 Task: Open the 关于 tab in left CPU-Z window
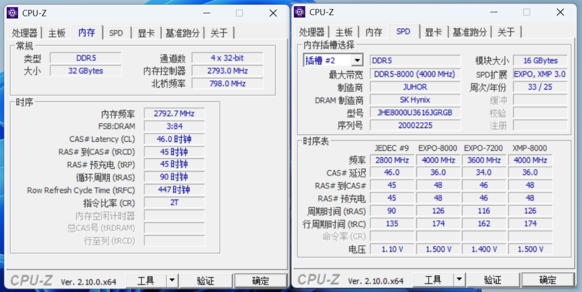pos(219,33)
